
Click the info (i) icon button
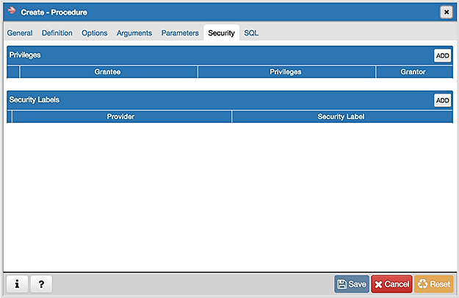tap(17, 284)
